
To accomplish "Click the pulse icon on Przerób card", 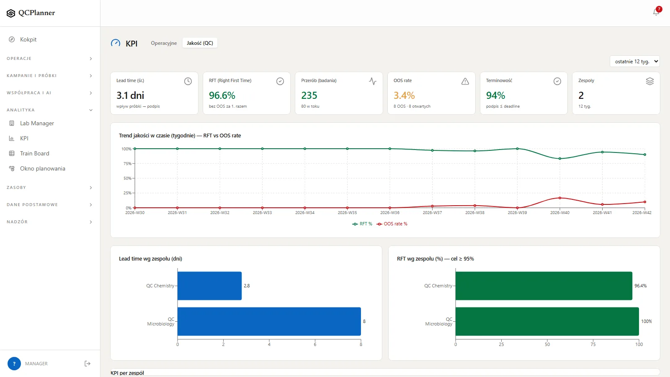I will (x=373, y=81).
